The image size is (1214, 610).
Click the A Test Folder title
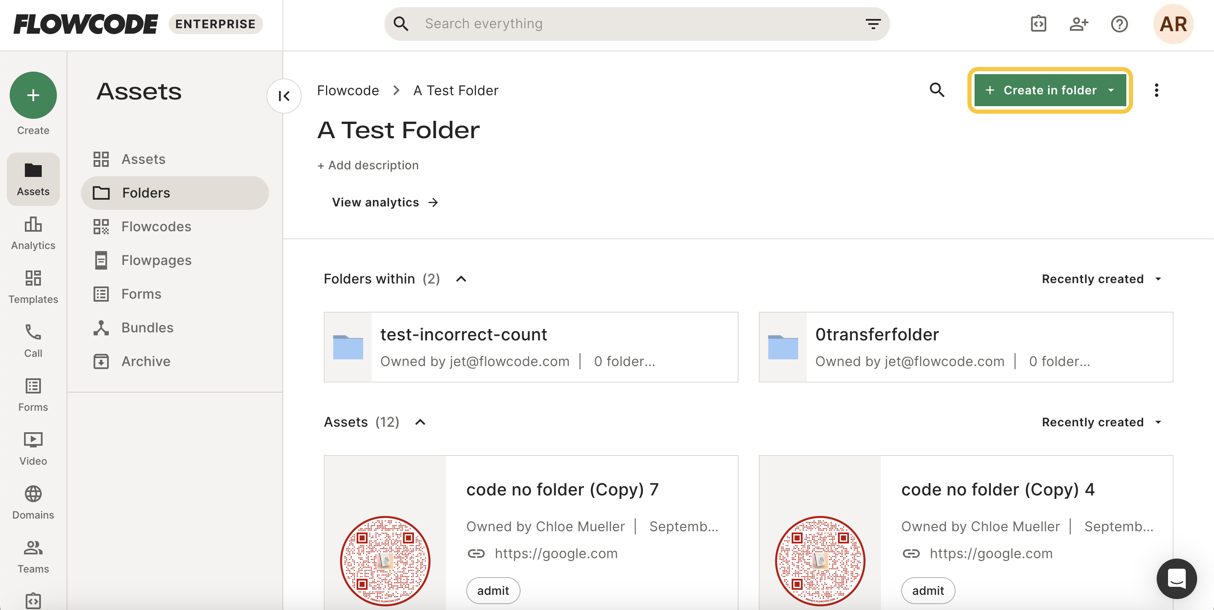click(x=398, y=130)
